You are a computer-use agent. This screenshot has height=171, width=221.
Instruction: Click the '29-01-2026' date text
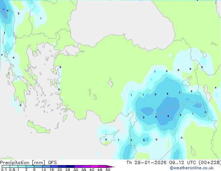click(x=150, y=163)
